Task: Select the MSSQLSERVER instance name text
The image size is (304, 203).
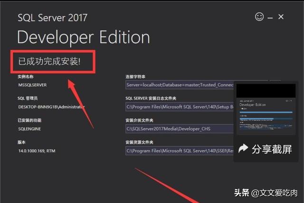Action: pyautogui.click(x=32, y=85)
